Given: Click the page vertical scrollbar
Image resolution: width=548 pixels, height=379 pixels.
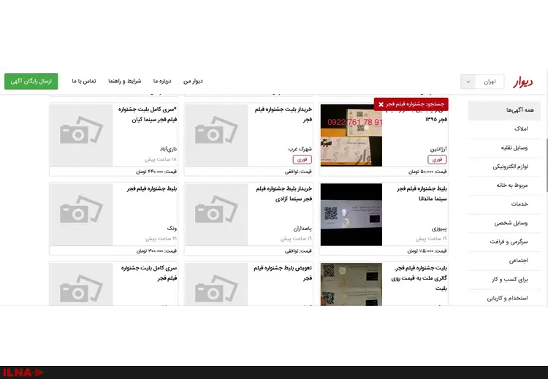Looking at the screenshot, I should click(x=547, y=165).
